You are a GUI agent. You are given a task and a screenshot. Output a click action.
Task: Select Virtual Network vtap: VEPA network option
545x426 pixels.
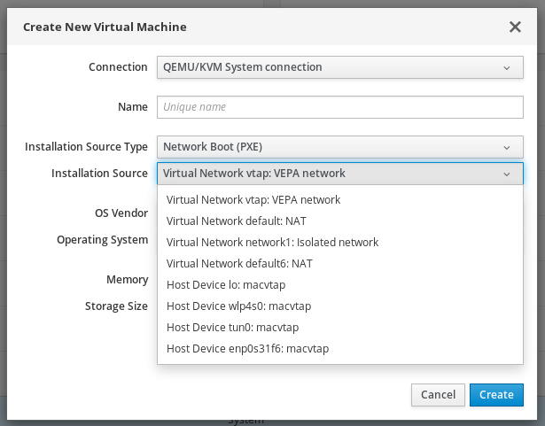(253, 200)
